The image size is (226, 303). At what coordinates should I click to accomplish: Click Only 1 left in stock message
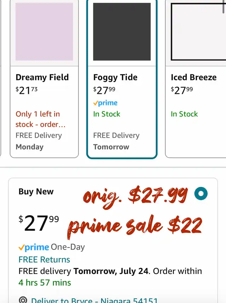coord(41,119)
